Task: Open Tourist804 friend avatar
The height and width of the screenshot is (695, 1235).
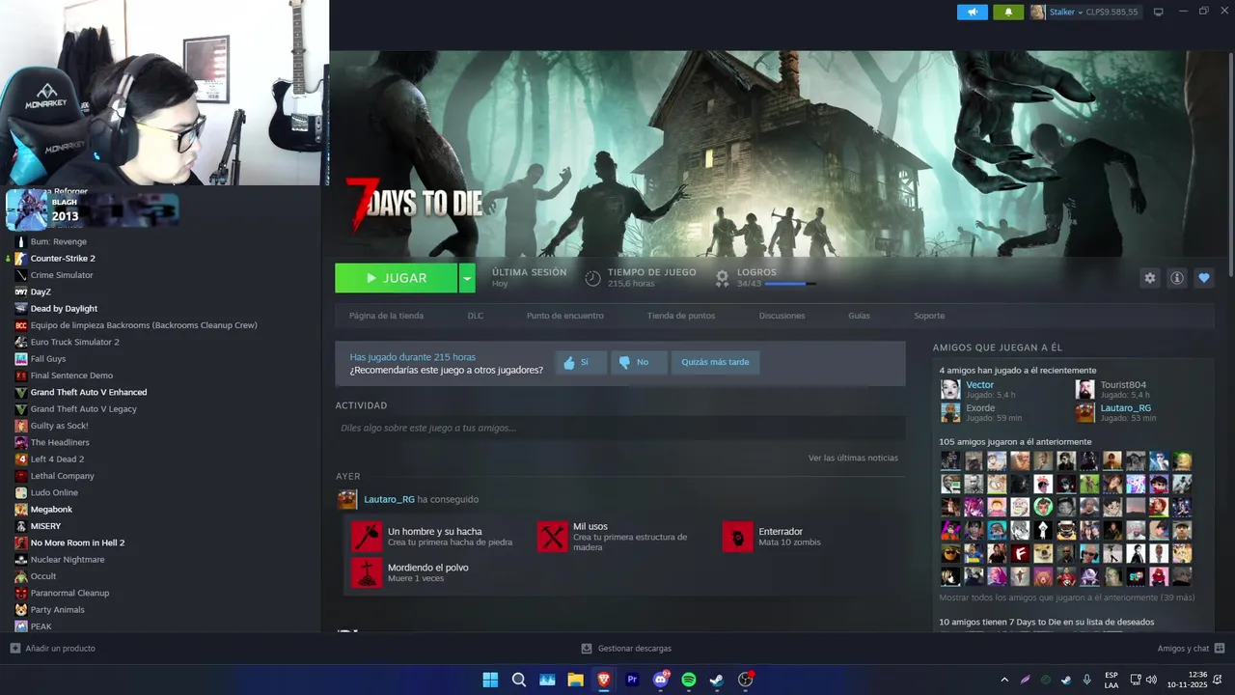Action: point(1085,389)
